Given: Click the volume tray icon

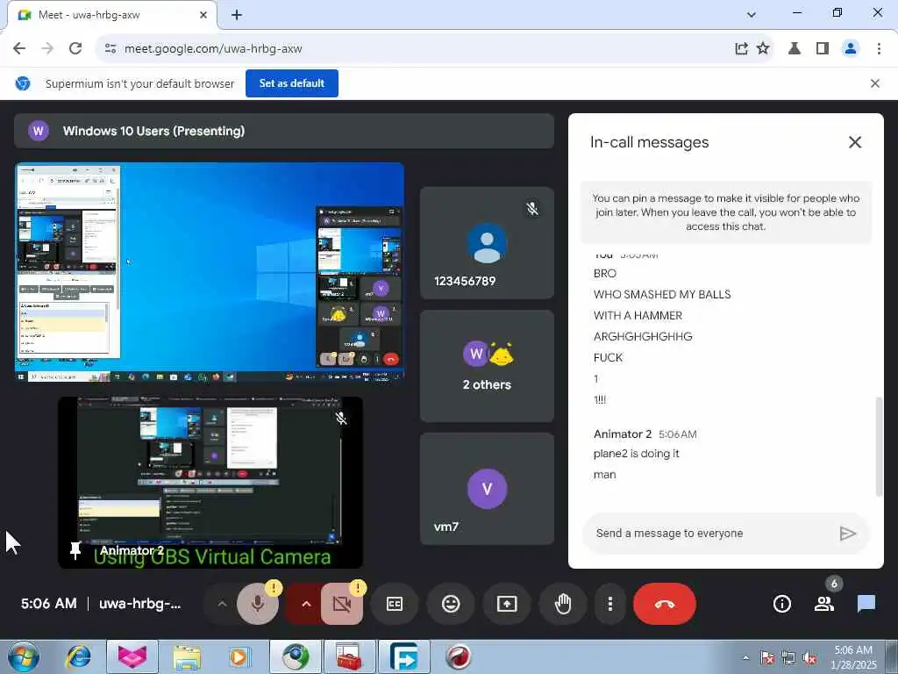Looking at the screenshot, I should click(x=809, y=658).
